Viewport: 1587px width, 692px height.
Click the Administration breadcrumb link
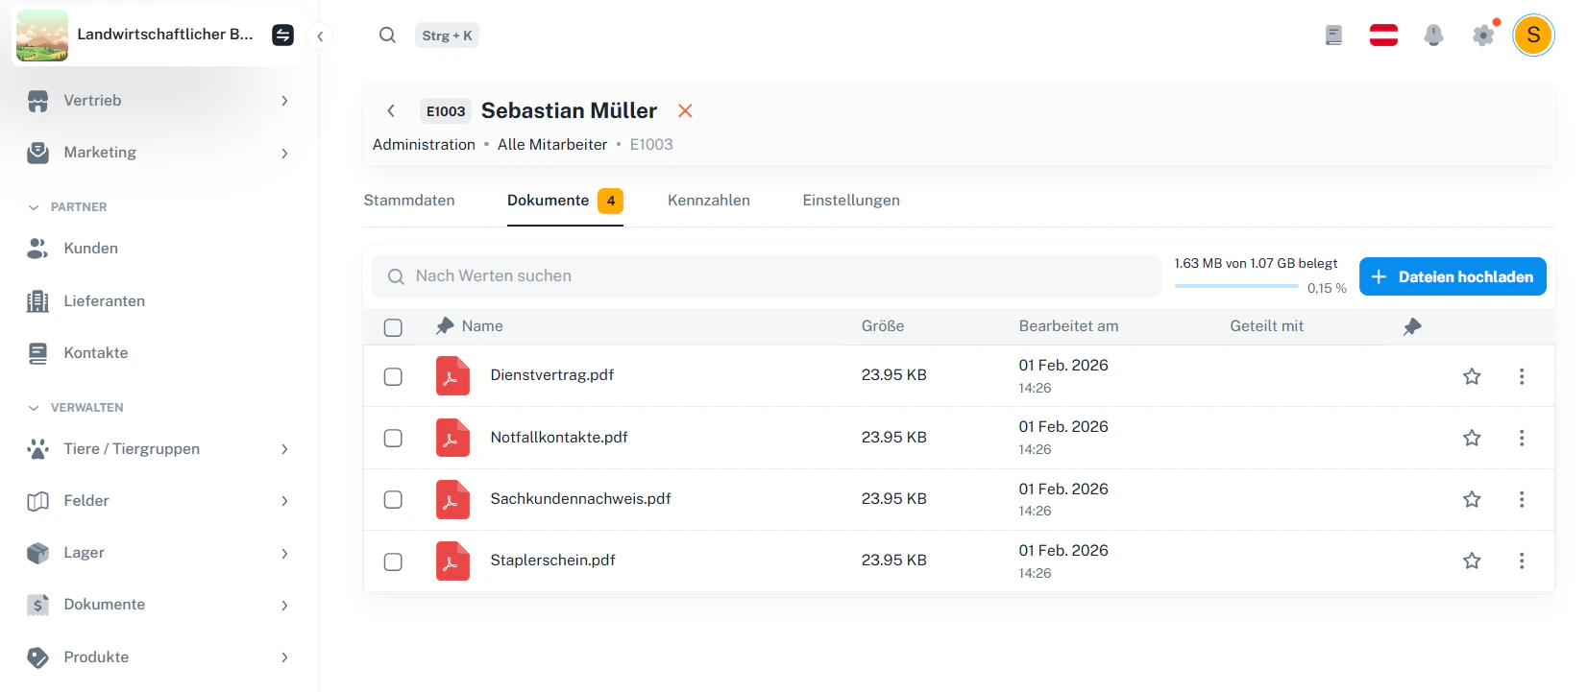click(424, 145)
